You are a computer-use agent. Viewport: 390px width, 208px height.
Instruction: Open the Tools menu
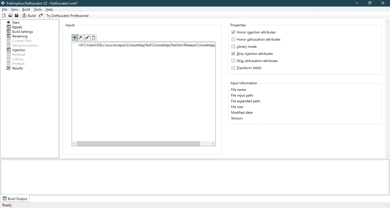tap(38, 9)
